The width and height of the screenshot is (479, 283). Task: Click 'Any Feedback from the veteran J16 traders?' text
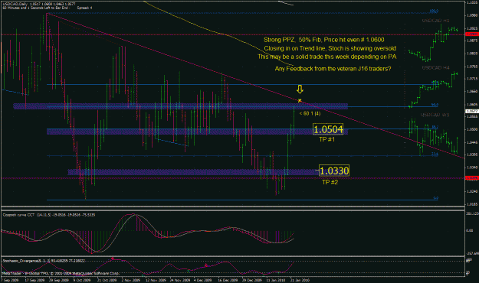(333, 69)
